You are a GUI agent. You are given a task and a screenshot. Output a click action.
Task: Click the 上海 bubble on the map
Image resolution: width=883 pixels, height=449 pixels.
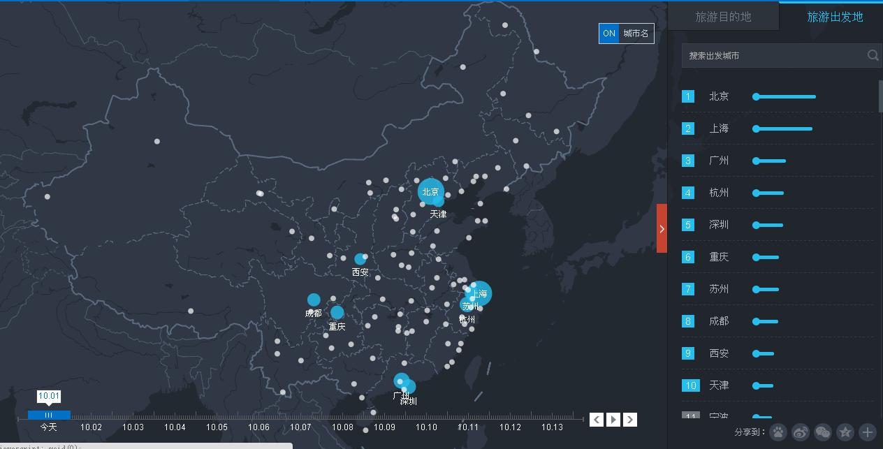coord(480,293)
